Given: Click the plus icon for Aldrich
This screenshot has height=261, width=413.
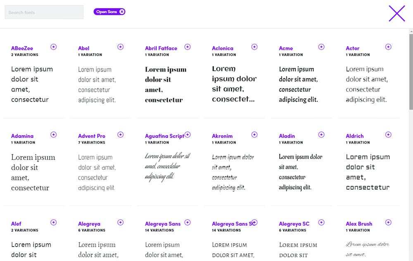Looking at the screenshot, I should [388, 135].
